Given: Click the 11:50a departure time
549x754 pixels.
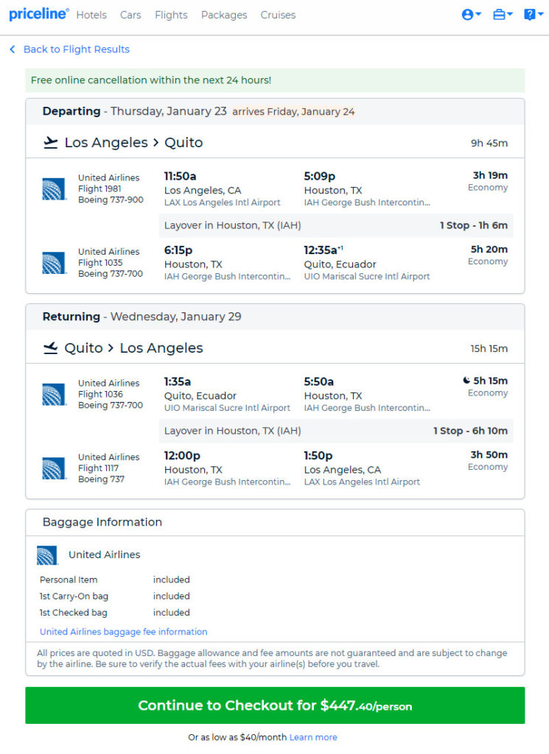Looking at the screenshot, I should tap(180, 176).
